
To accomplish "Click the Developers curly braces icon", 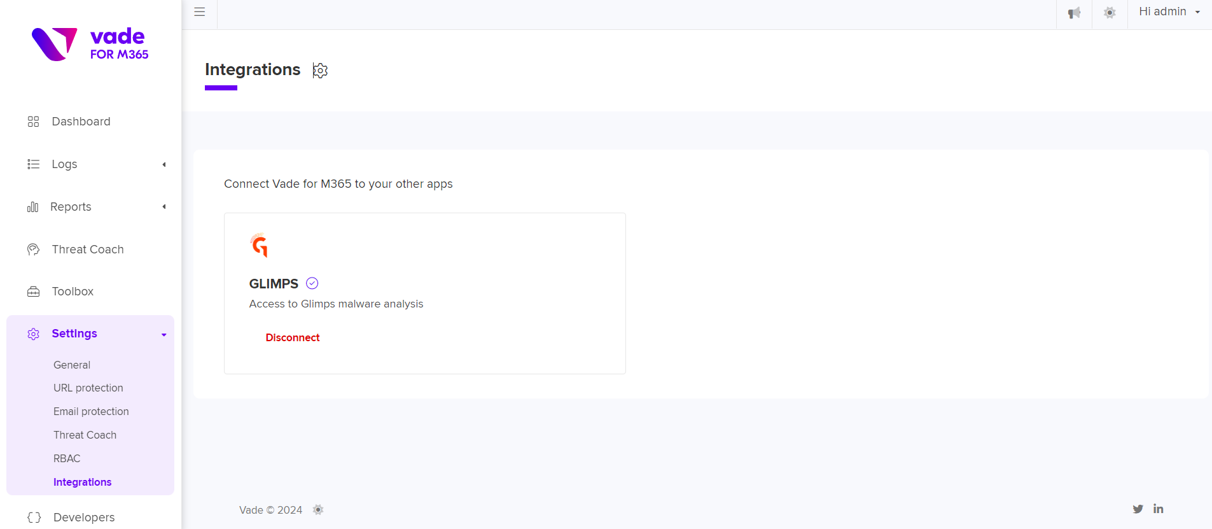I will tap(34, 518).
